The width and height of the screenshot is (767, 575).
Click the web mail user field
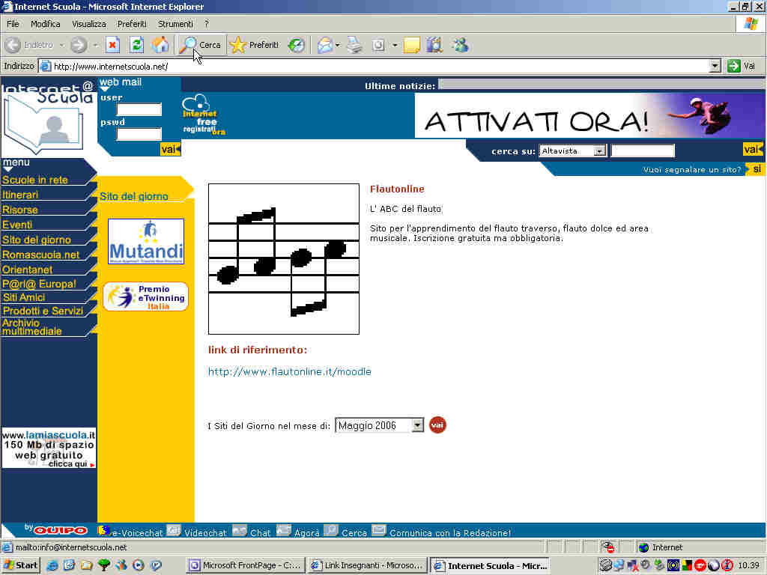click(139, 109)
